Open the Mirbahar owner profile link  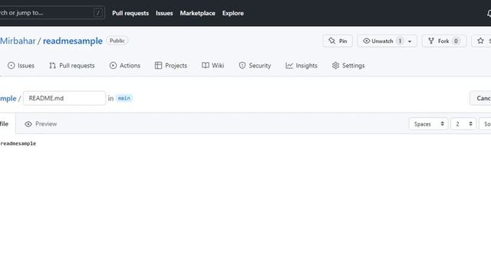[18, 41]
